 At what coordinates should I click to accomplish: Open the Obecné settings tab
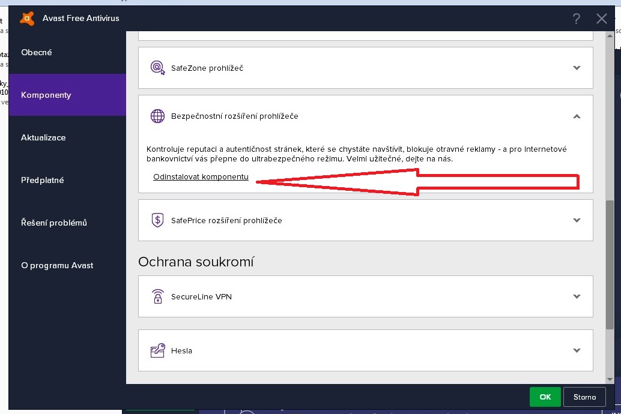(67, 52)
